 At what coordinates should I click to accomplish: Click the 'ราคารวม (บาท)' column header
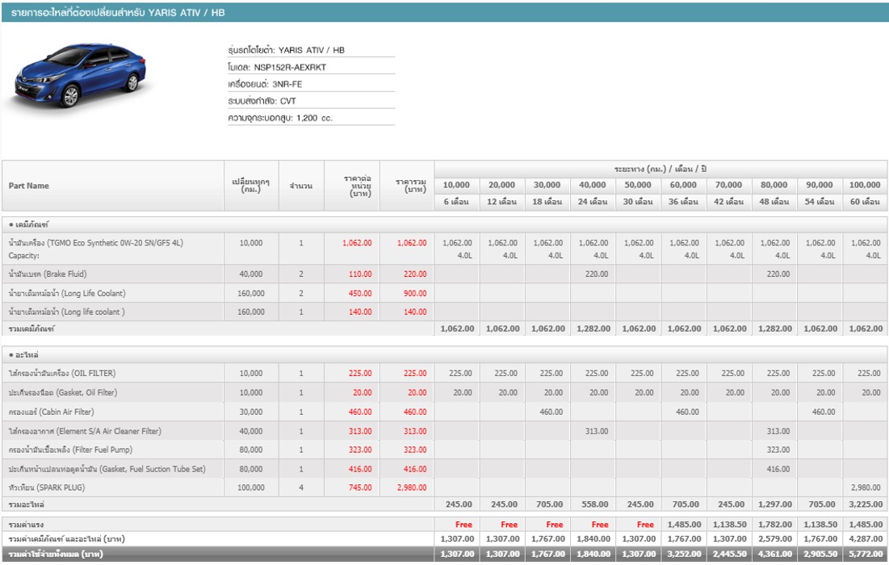[x=411, y=186]
